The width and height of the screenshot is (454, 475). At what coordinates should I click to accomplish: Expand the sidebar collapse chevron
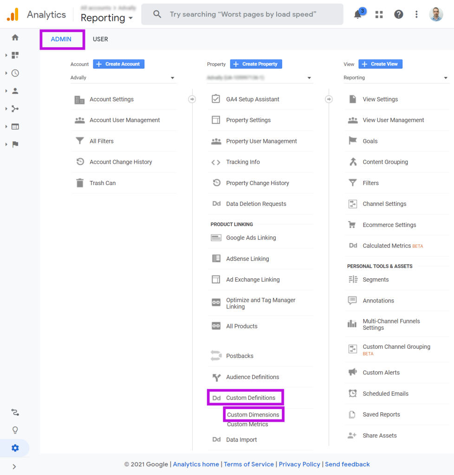[x=14, y=467]
